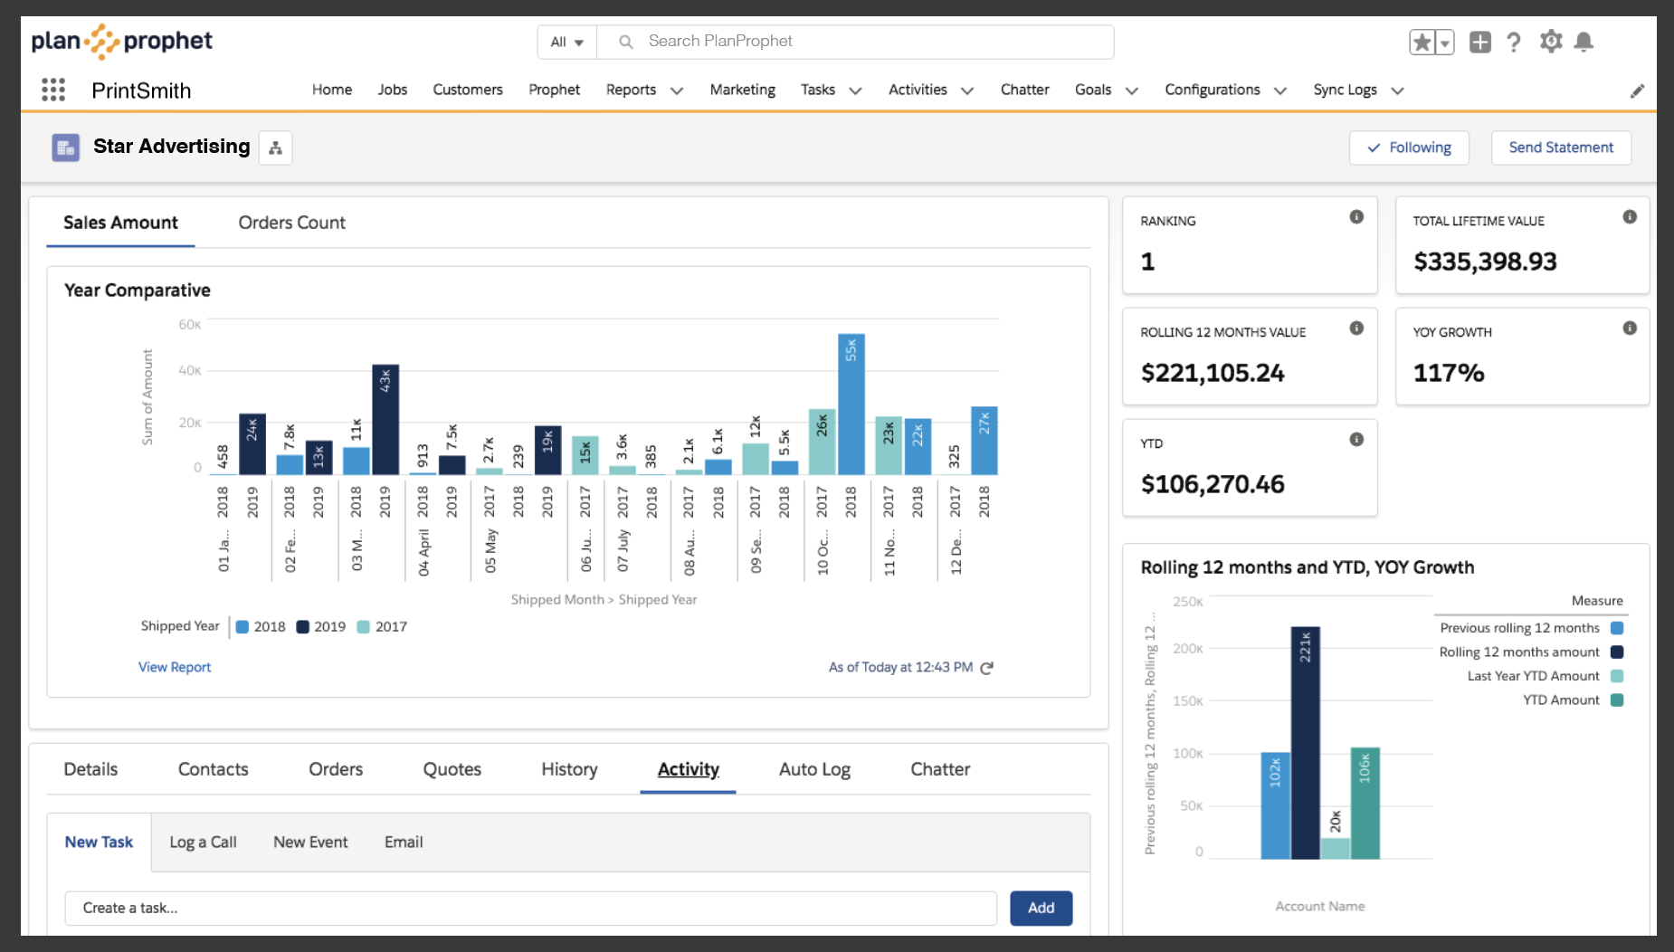Expand the Configurations dropdown arrow

(x=1280, y=90)
